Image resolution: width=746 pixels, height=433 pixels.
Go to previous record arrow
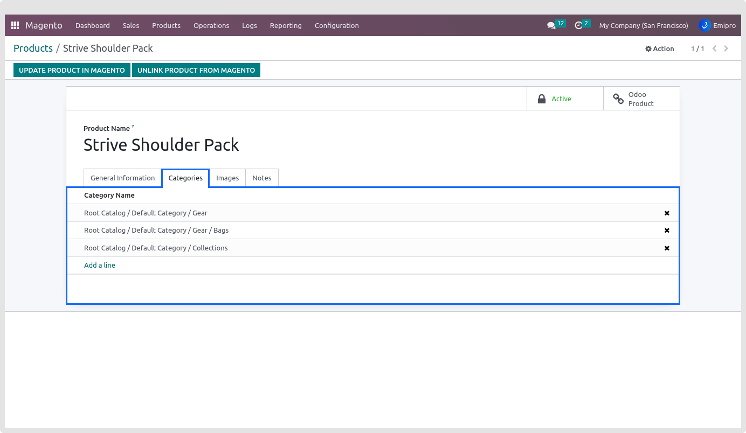(715, 48)
